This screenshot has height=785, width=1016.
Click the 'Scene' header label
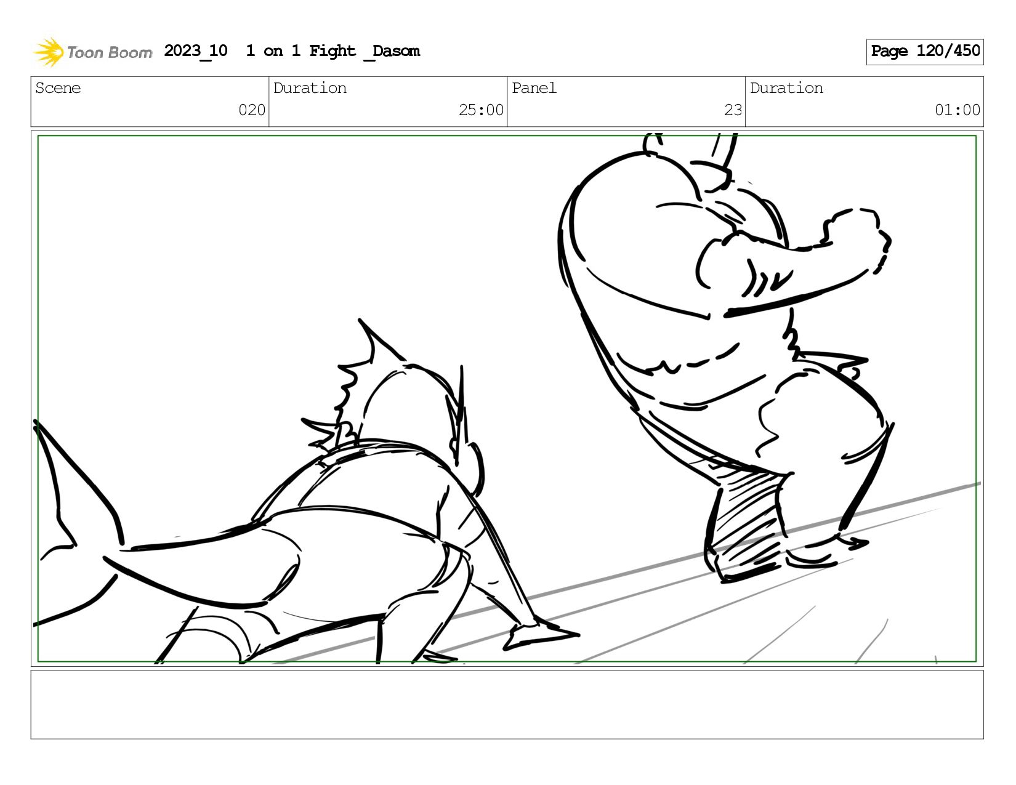[x=58, y=88]
